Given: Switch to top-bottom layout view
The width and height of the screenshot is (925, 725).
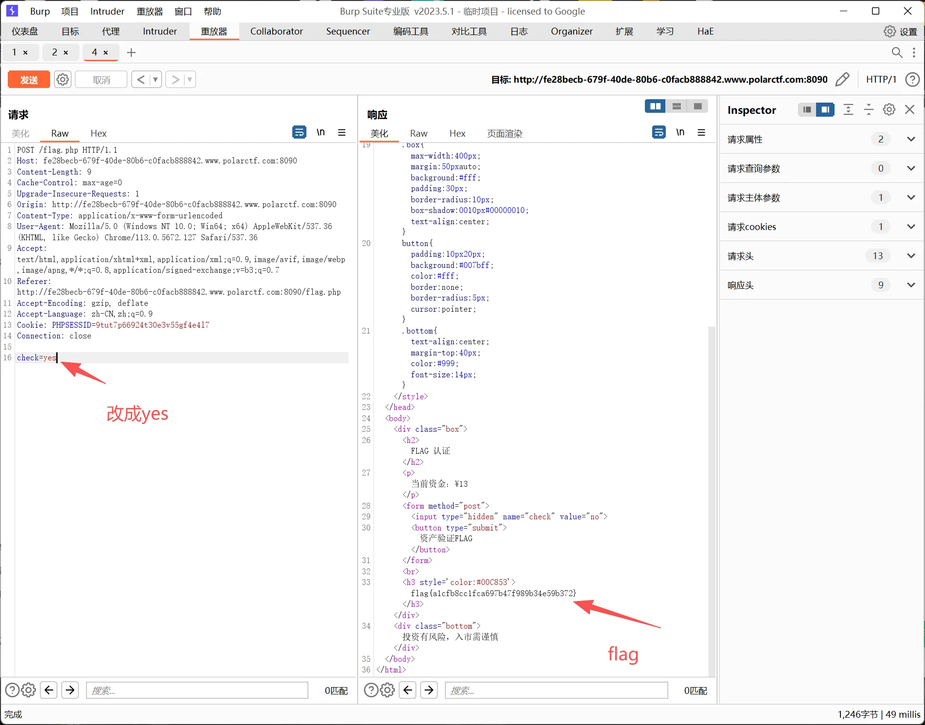Looking at the screenshot, I should pos(676,106).
